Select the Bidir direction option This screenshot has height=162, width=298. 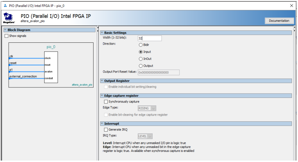pyautogui.click(x=141, y=45)
